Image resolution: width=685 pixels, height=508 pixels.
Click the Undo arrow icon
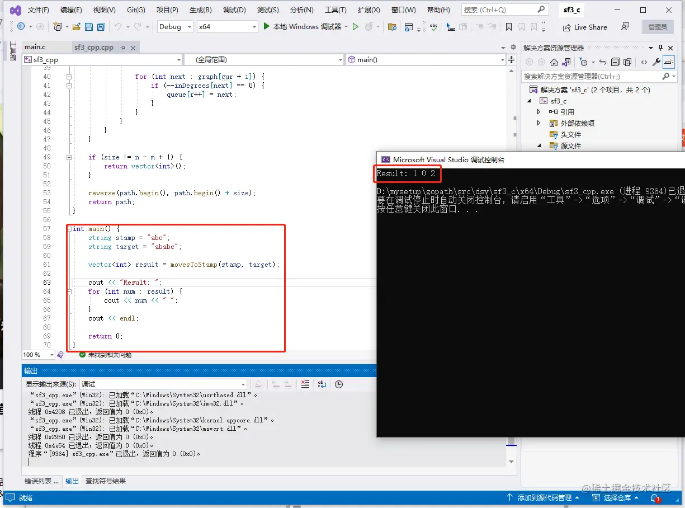[117, 26]
